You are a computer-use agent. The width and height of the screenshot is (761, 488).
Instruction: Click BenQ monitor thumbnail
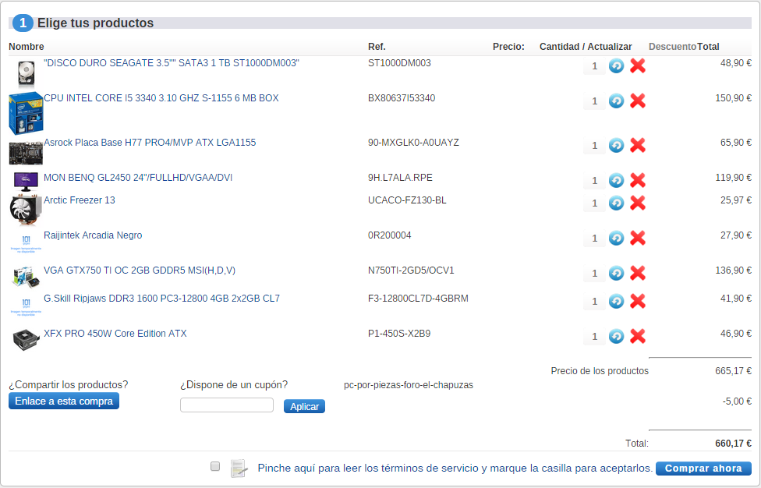click(x=26, y=182)
